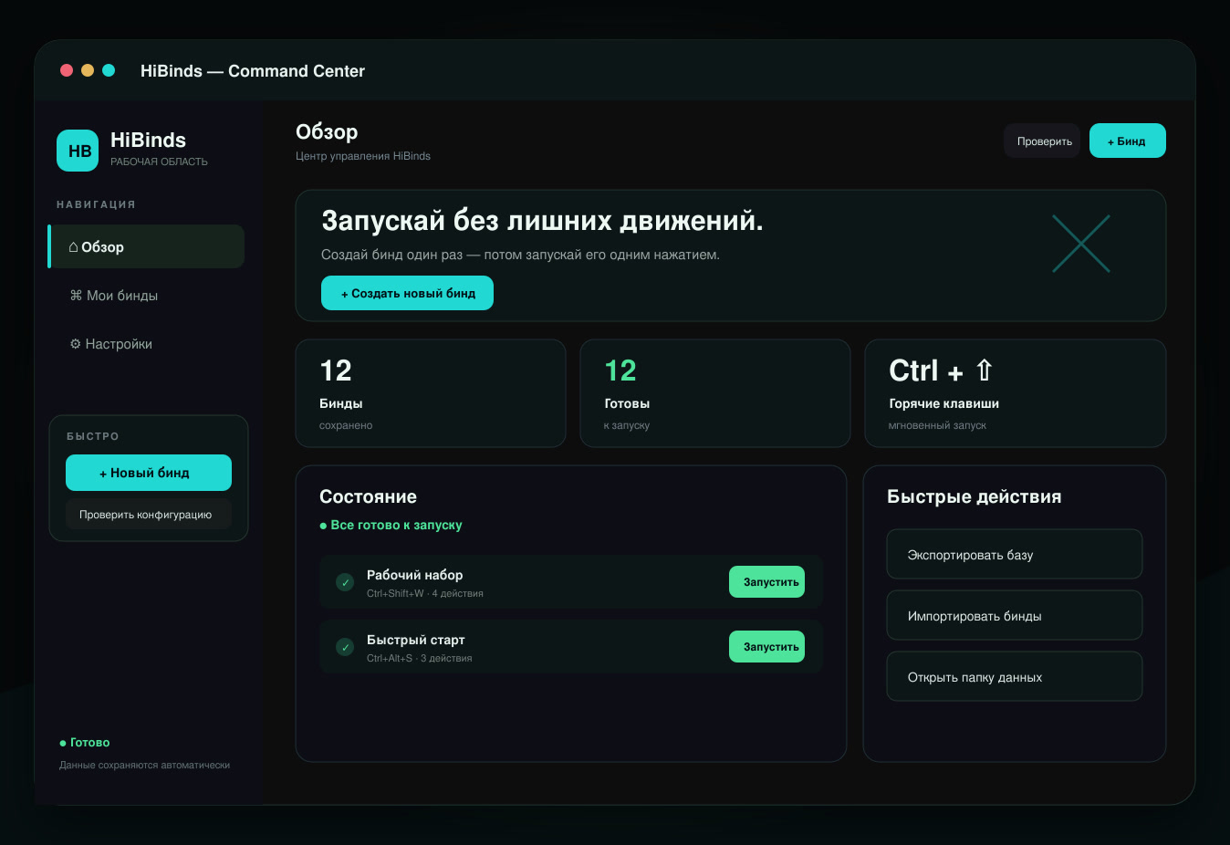This screenshot has height=845, width=1230.
Task: Click the Проверить button in the header
Action: [x=1042, y=141]
